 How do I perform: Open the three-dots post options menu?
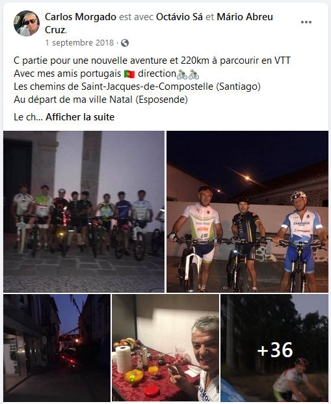coord(306,22)
